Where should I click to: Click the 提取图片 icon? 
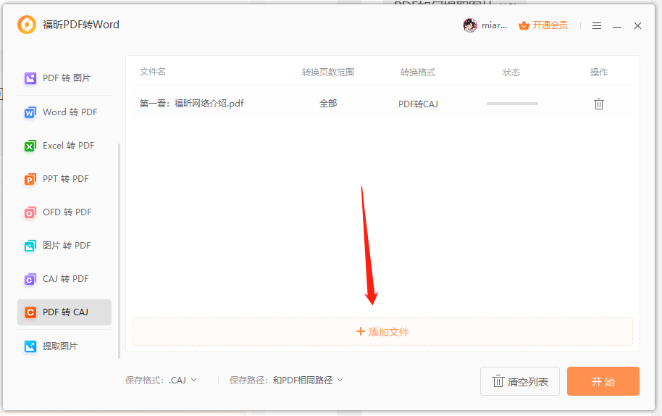pyautogui.click(x=30, y=346)
